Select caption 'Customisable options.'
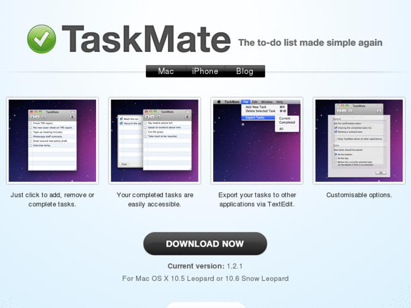411x308 pixels. (359, 195)
